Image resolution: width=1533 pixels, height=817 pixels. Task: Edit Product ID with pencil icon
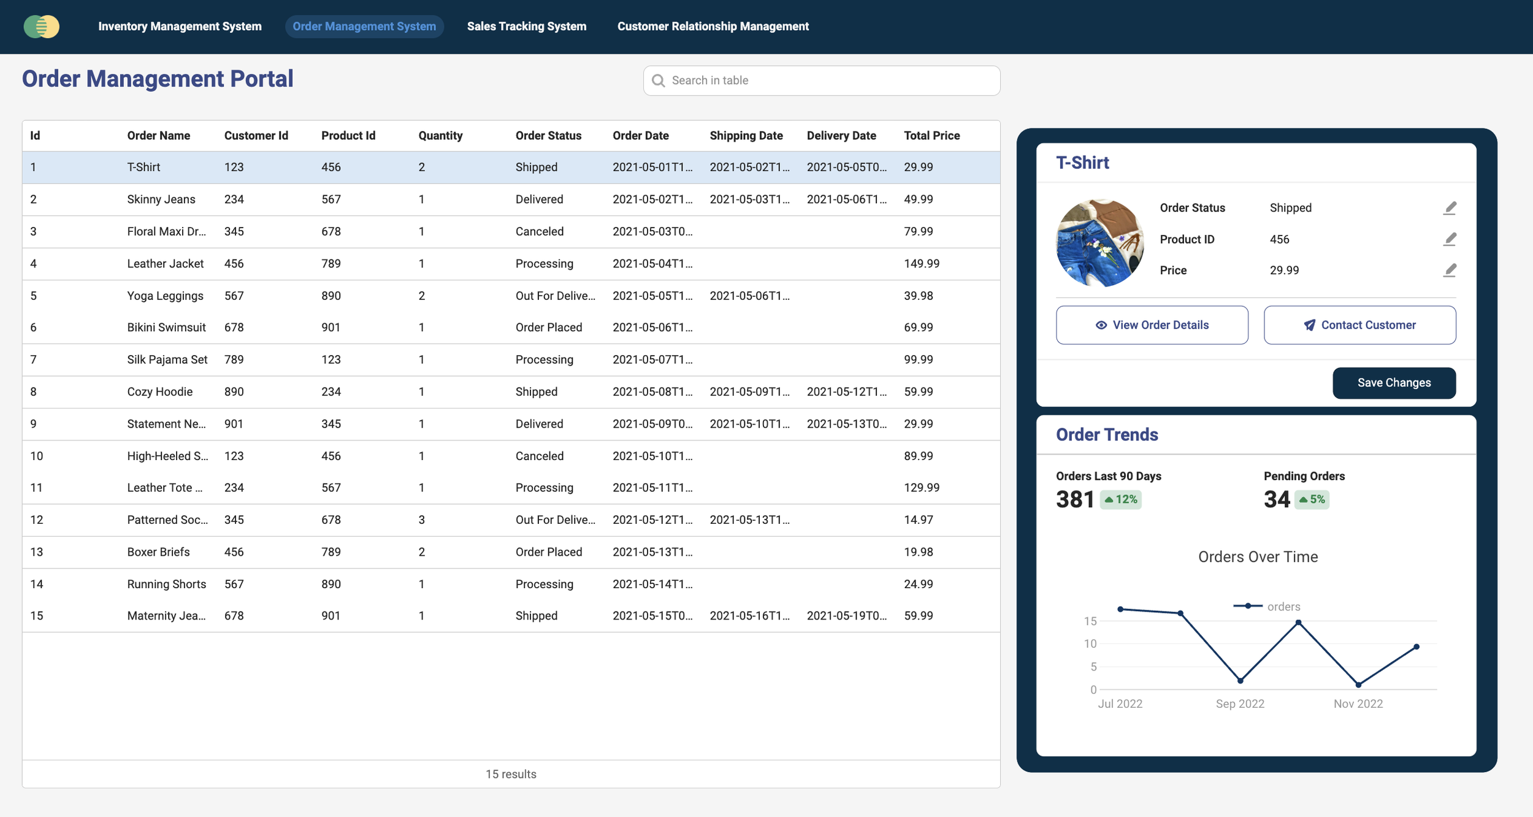(x=1449, y=239)
